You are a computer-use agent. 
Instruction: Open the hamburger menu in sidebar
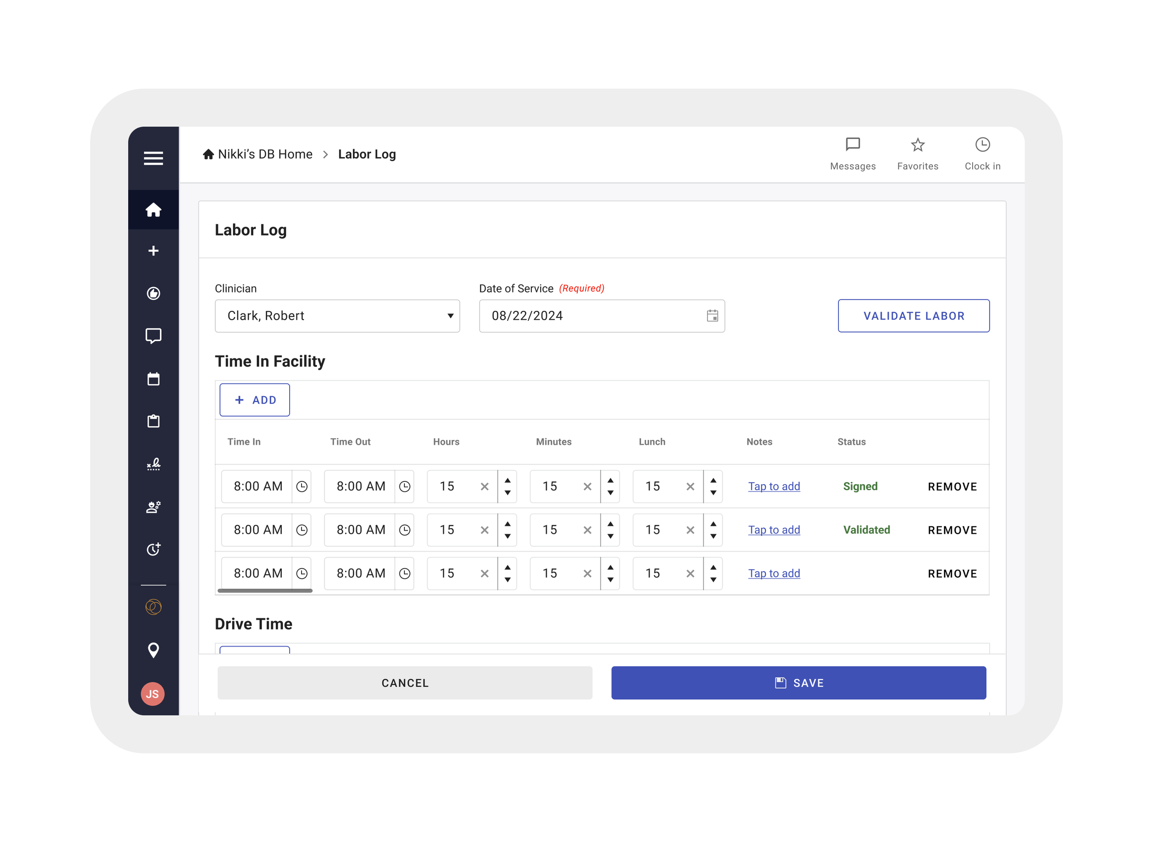tap(154, 159)
